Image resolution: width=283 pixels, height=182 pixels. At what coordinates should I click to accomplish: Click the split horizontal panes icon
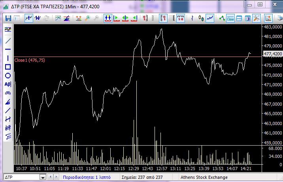239,18
